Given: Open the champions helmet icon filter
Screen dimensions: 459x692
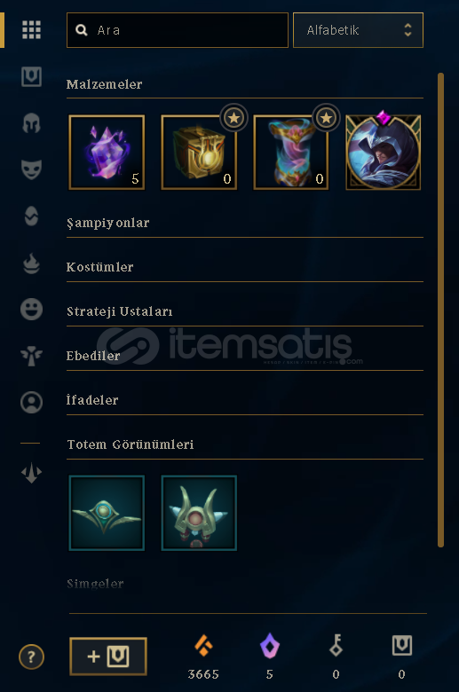Looking at the screenshot, I should [x=31, y=123].
